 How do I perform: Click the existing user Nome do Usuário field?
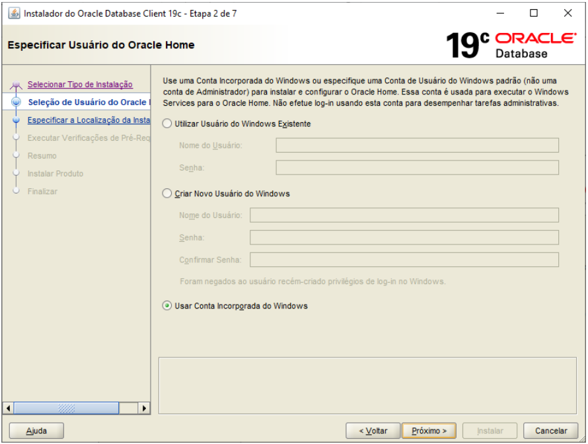[x=417, y=145]
